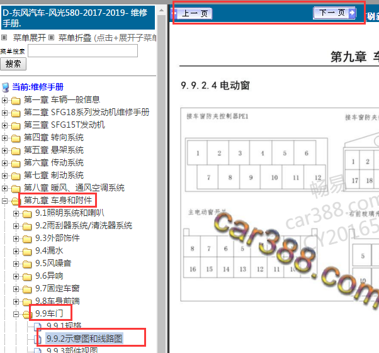
Task: Click the icon beside 菜单折叠
Action: 51,38
